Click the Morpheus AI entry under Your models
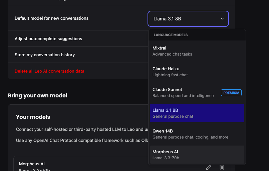The image size is (269, 171). (32, 164)
